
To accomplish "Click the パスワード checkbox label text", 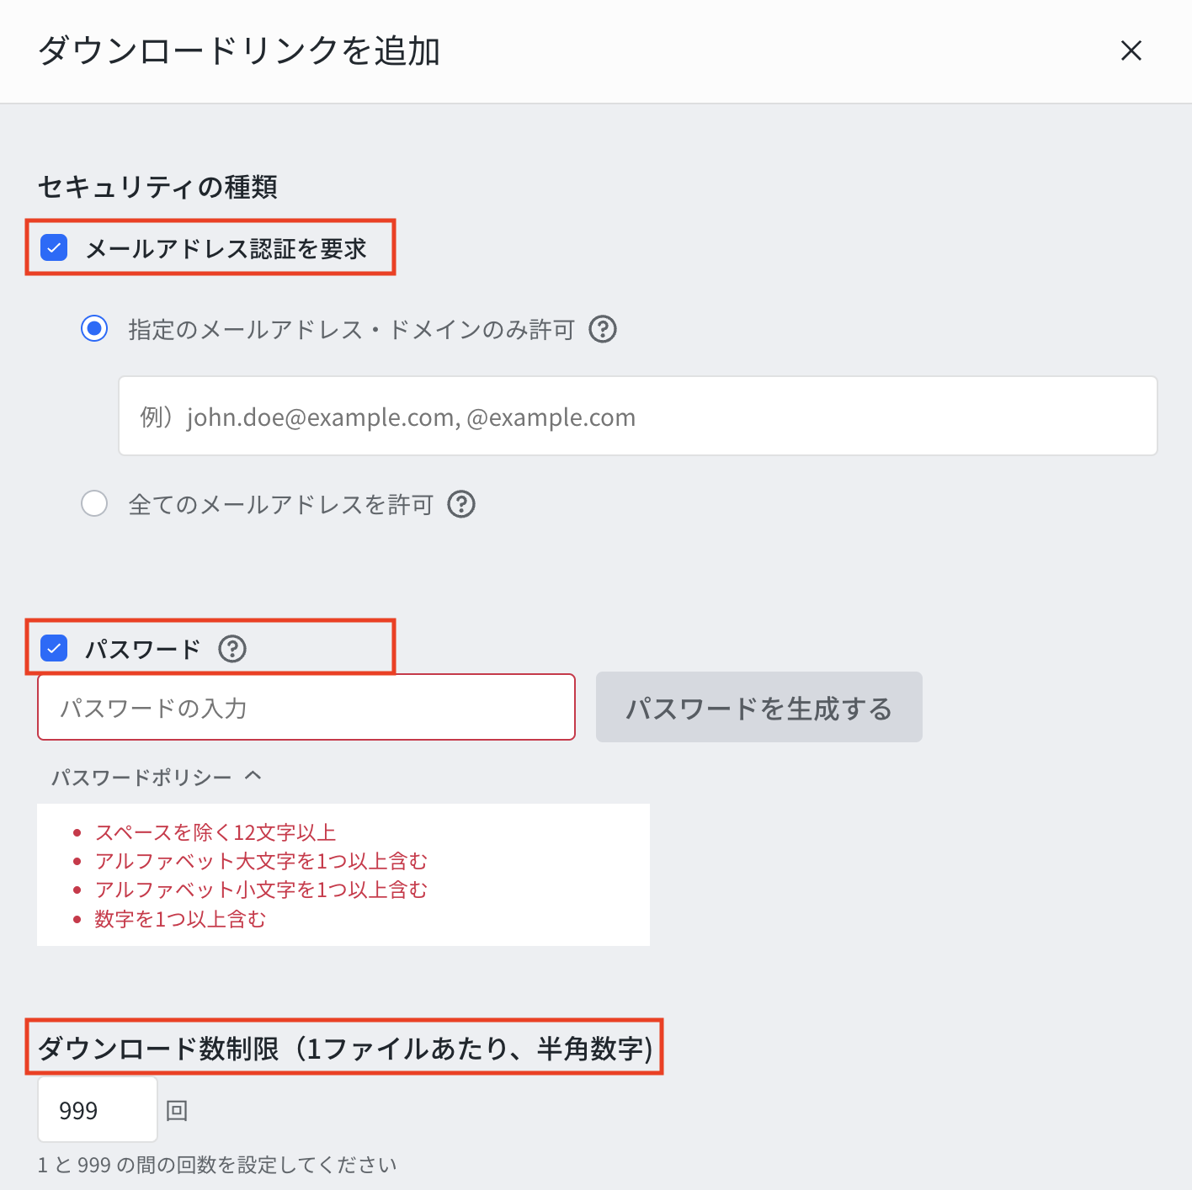I will (x=143, y=649).
